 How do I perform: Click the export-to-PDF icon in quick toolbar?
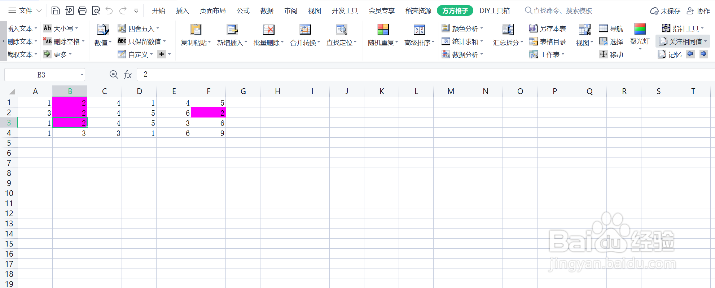(x=69, y=10)
